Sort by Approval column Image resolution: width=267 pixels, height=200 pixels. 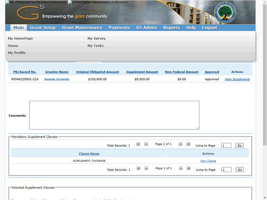[212, 72]
